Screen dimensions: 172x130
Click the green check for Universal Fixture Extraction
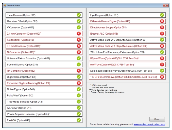coord(79,58)
